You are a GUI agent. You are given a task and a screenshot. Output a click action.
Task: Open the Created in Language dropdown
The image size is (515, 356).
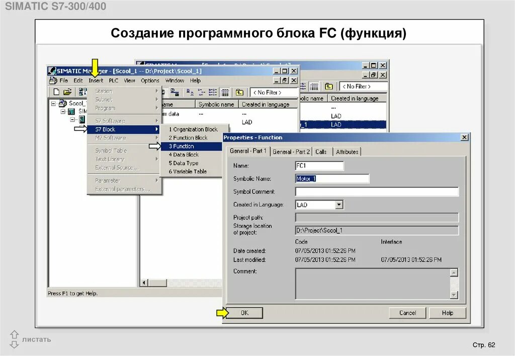tap(339, 205)
